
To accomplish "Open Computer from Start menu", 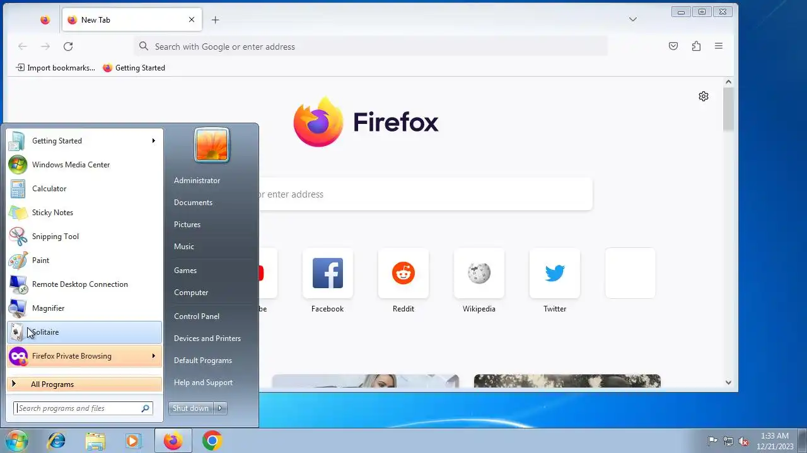I will pos(191,293).
